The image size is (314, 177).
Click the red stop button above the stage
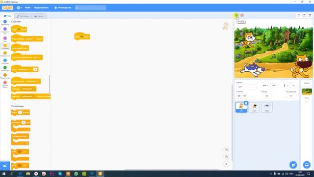click(x=242, y=15)
